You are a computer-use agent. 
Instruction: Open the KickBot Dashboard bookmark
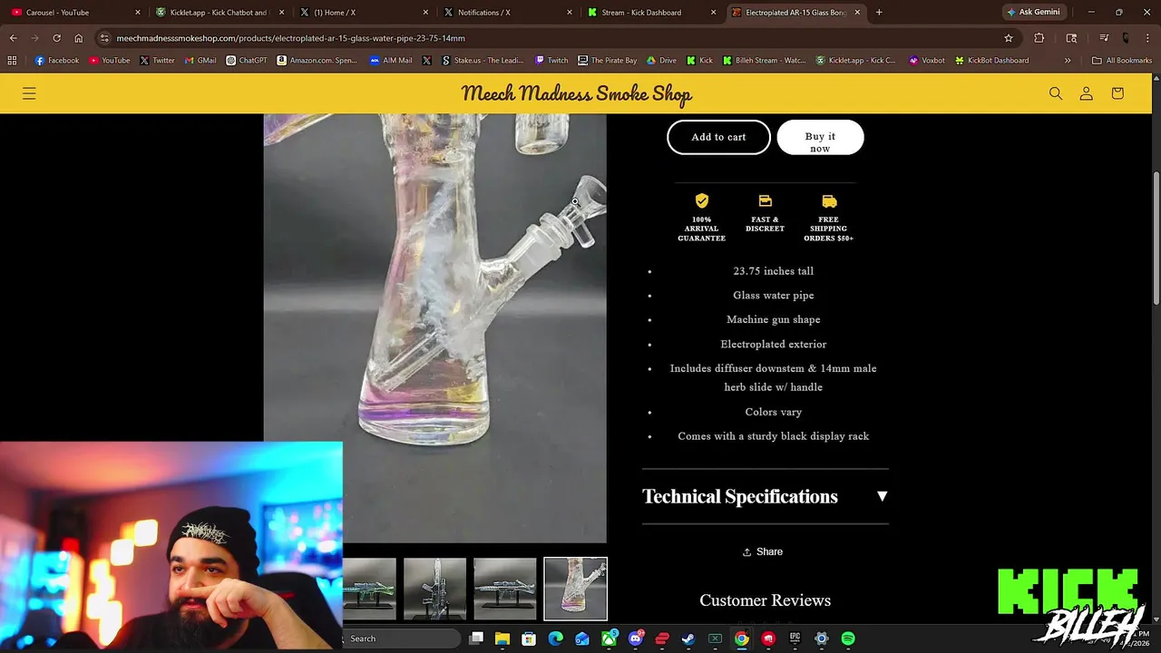(992, 61)
